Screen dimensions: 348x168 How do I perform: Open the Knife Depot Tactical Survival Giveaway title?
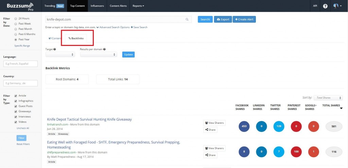pos(89,119)
